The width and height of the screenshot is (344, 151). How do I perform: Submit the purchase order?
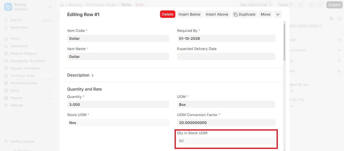(334, 5)
